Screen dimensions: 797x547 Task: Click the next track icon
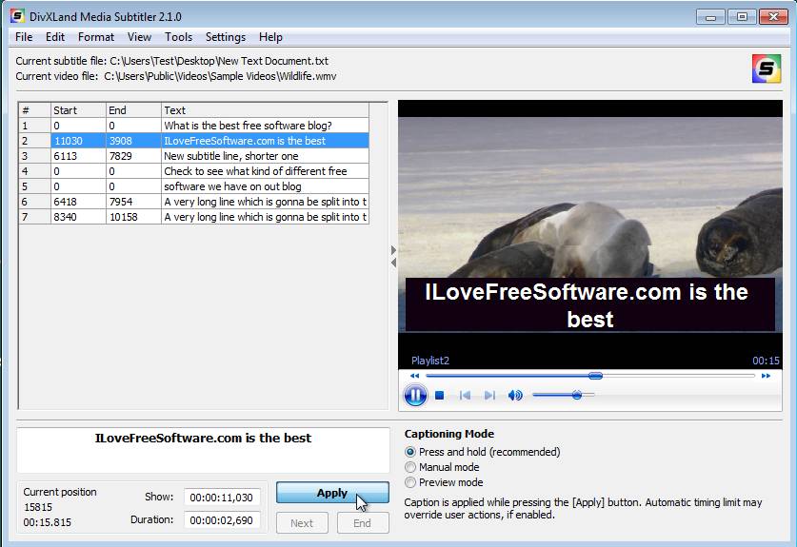pos(489,395)
